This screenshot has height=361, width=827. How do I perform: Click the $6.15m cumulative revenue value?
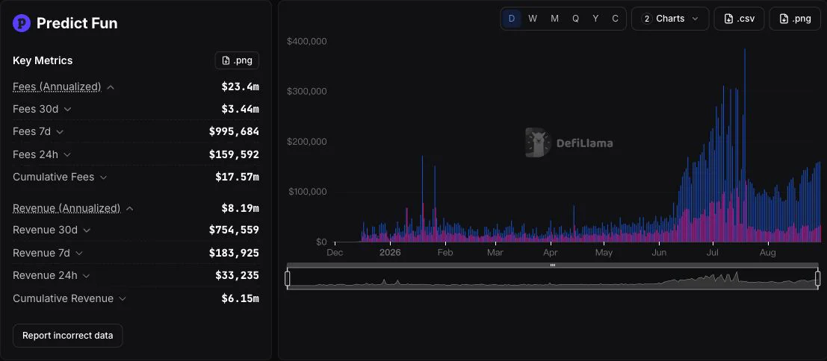point(240,298)
